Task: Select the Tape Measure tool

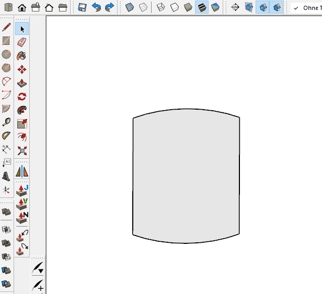Action: coord(6,122)
